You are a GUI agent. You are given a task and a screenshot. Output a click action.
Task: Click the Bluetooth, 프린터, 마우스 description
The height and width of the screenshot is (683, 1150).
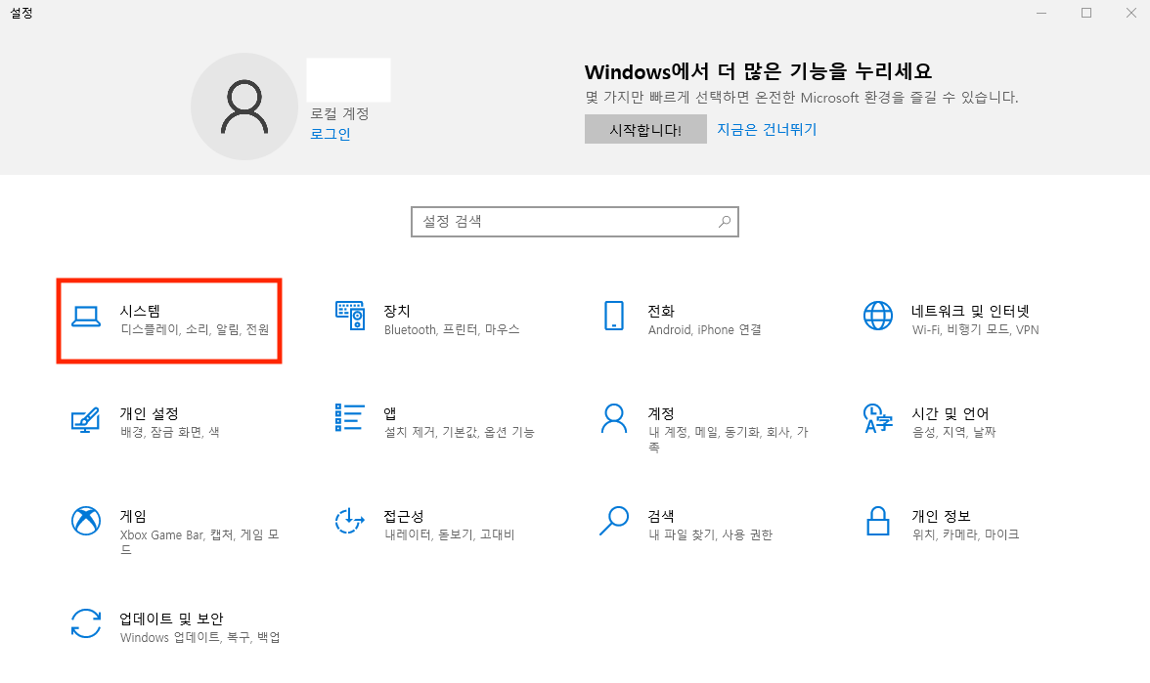coord(452,330)
